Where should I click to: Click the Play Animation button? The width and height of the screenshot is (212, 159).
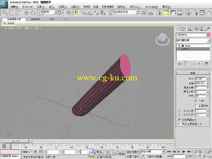(179, 152)
